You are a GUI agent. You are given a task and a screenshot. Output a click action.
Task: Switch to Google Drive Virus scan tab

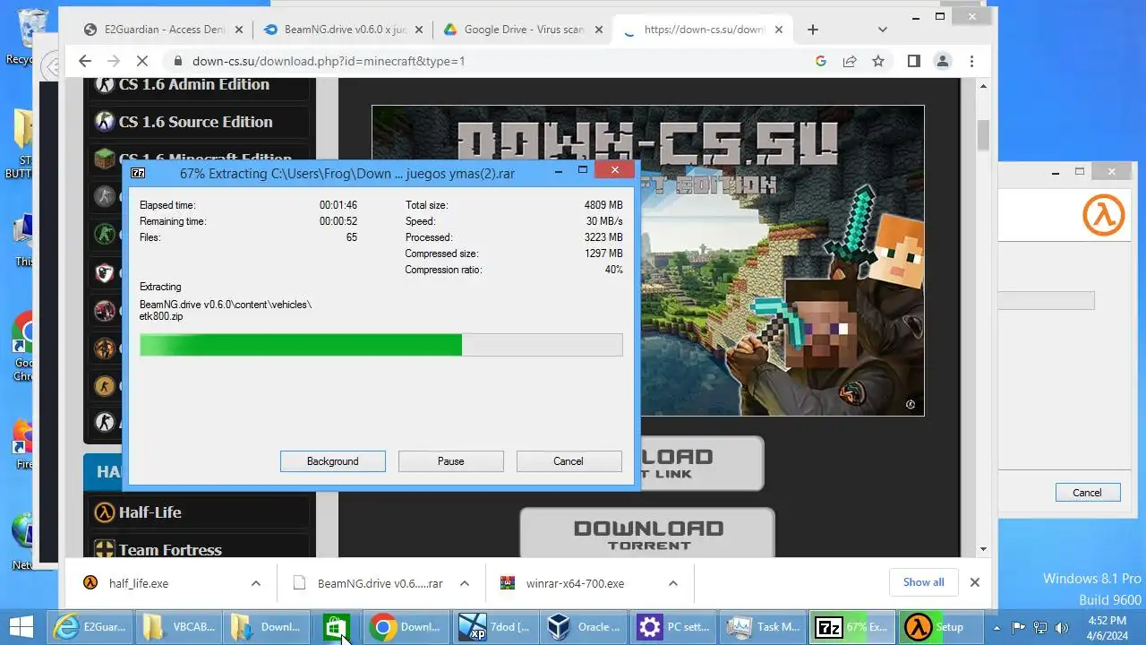(x=525, y=30)
